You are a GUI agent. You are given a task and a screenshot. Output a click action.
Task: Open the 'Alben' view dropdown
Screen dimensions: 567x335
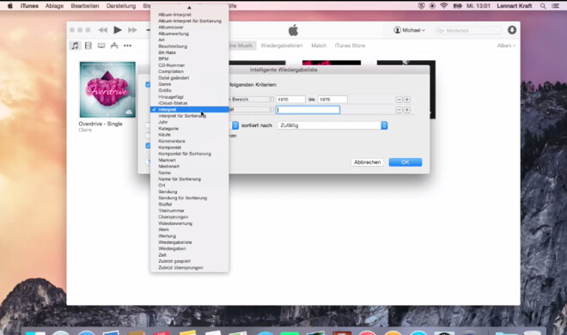pos(506,46)
